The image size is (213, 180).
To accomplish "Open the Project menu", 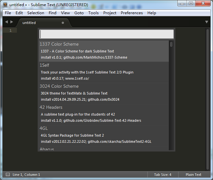I will 110,13.
